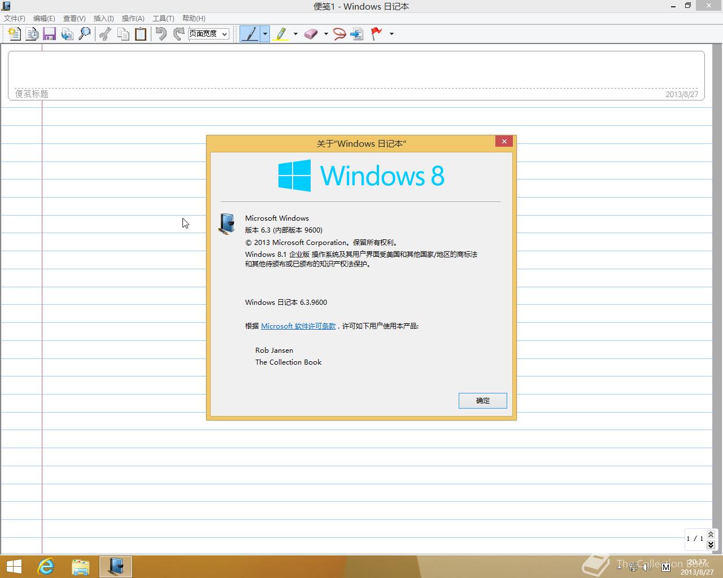Viewport: 723px width, 578px height.
Task: Click the M input method tray icon
Action: tap(665, 566)
